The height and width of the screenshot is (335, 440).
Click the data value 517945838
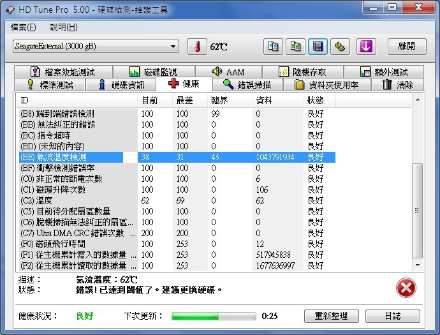pyautogui.click(x=274, y=255)
